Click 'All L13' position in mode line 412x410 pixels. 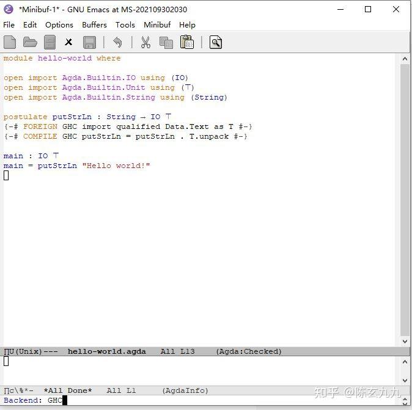[x=178, y=351]
